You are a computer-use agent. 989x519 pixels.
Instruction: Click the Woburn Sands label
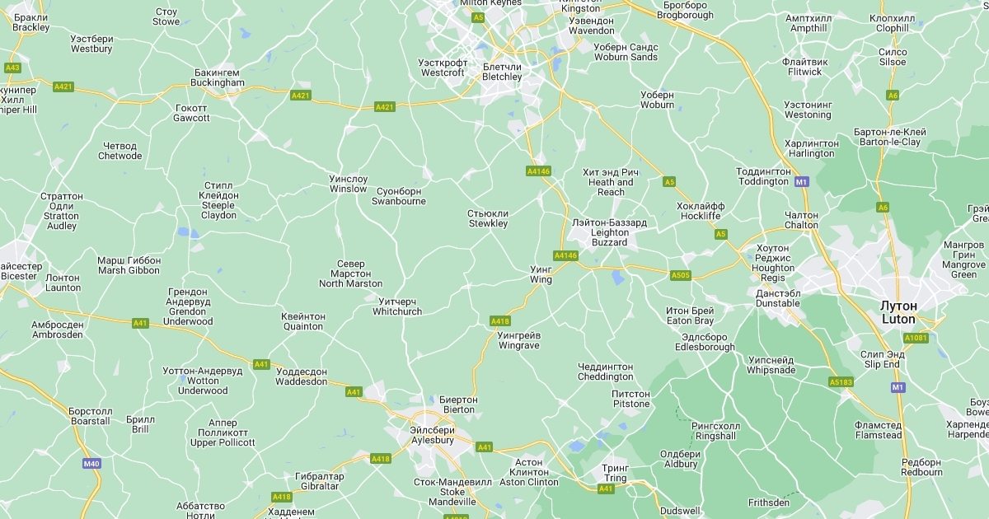click(626, 52)
